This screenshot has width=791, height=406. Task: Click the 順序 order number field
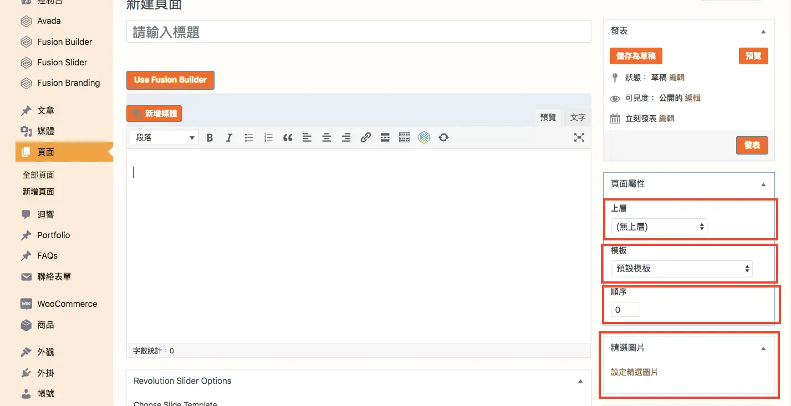626,310
